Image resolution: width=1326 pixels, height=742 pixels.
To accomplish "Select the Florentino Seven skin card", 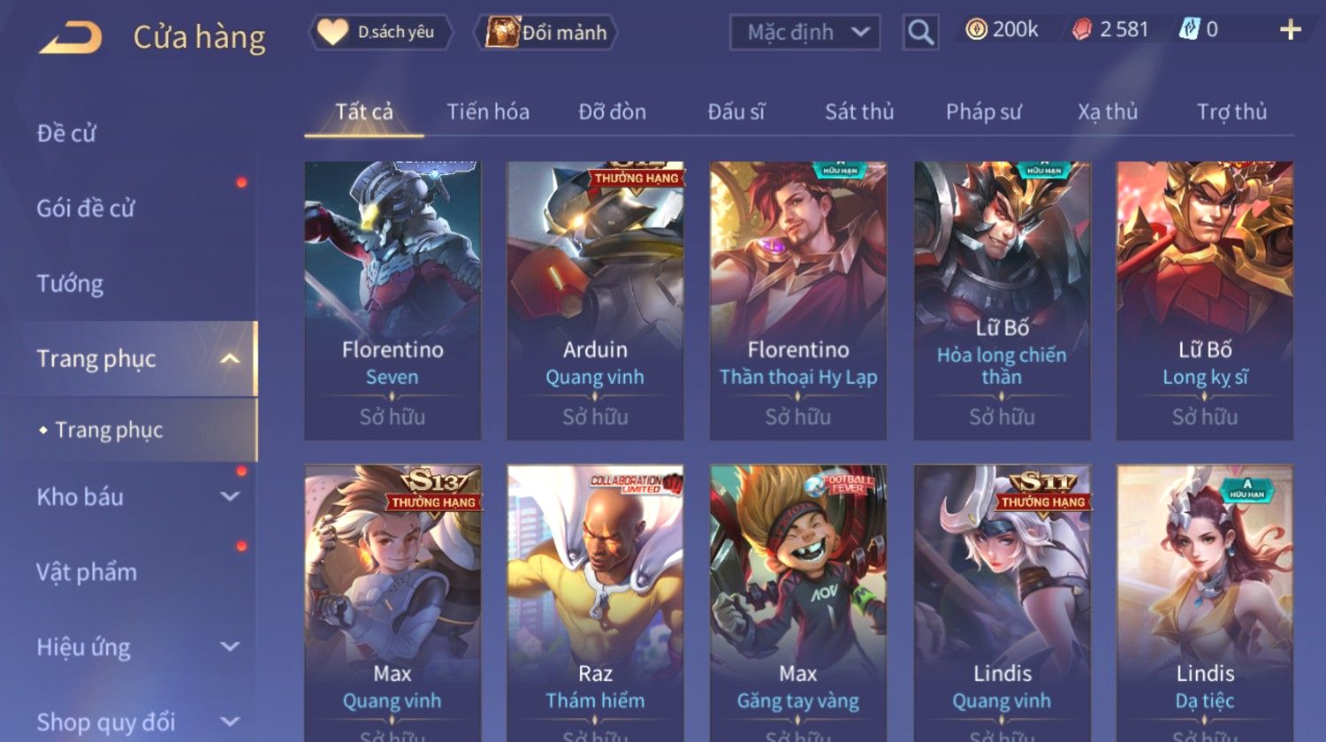I will (392, 301).
